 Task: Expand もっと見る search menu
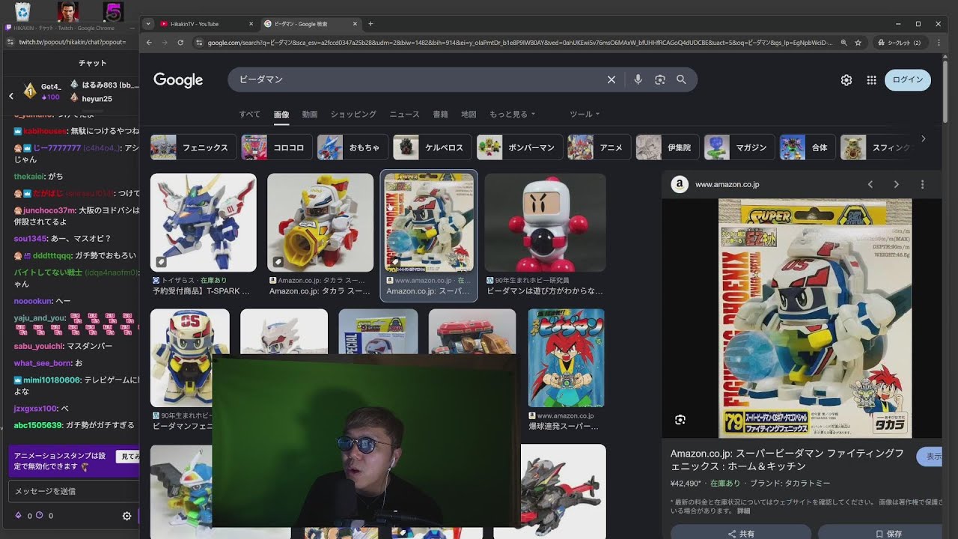tap(512, 115)
